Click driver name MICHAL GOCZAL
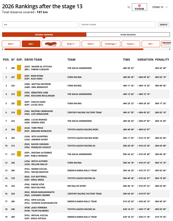Screen dimensions: 173x221 coord(40,216)
